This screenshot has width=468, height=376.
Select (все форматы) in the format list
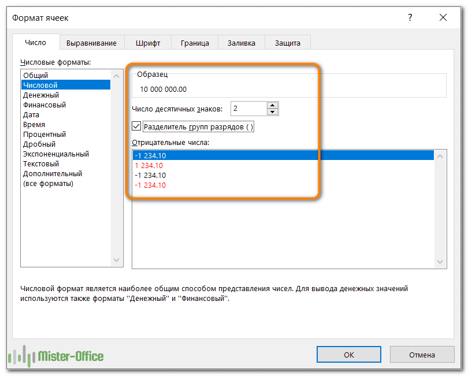[x=48, y=184]
